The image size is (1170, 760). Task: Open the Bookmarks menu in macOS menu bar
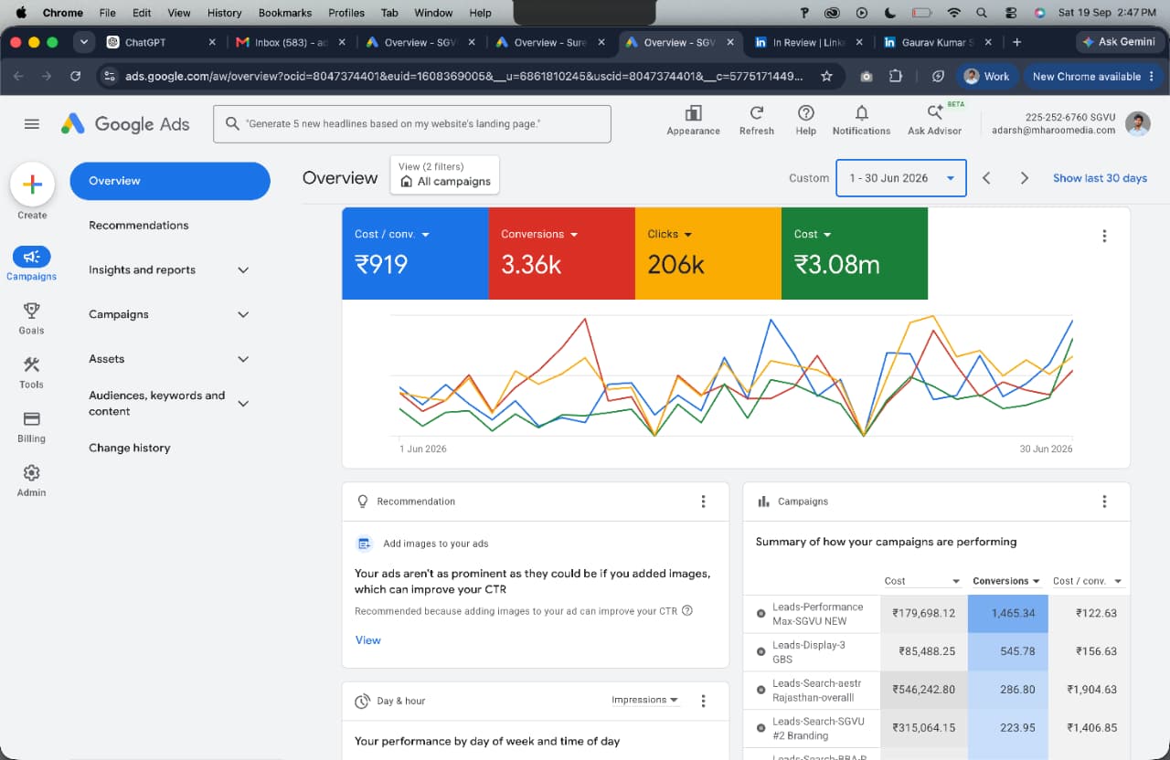pyautogui.click(x=285, y=13)
